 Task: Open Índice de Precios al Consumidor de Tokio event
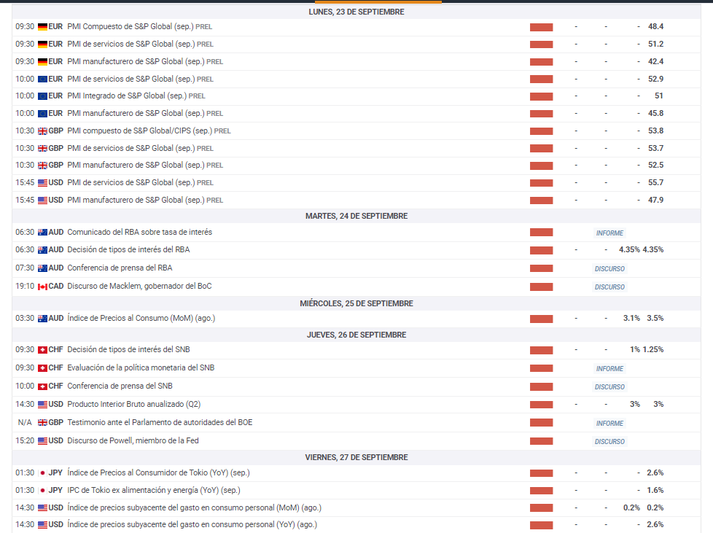tap(158, 473)
